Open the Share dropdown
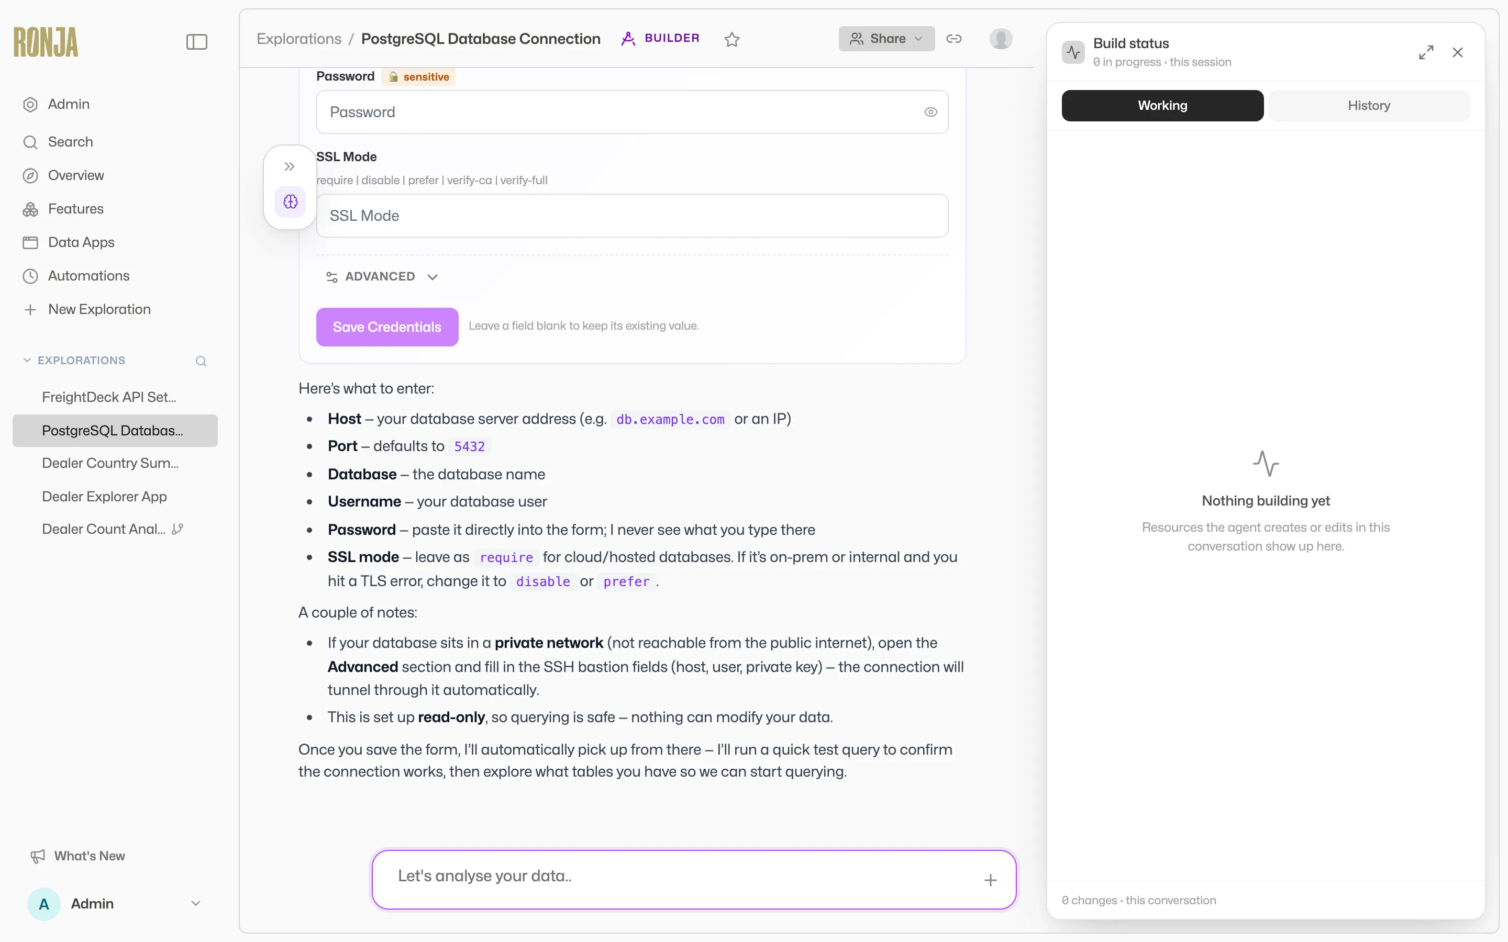The width and height of the screenshot is (1508, 942). [886, 39]
